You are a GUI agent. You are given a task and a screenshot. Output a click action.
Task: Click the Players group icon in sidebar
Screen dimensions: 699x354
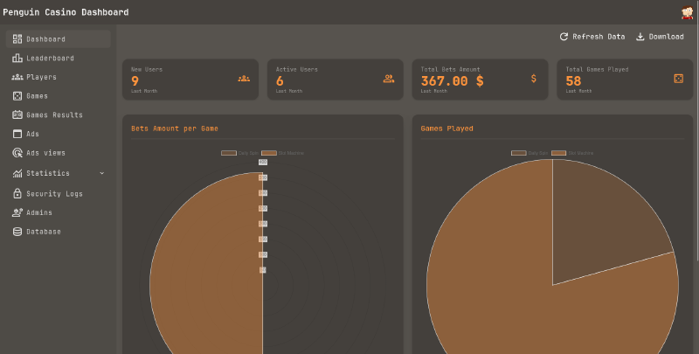pos(17,77)
